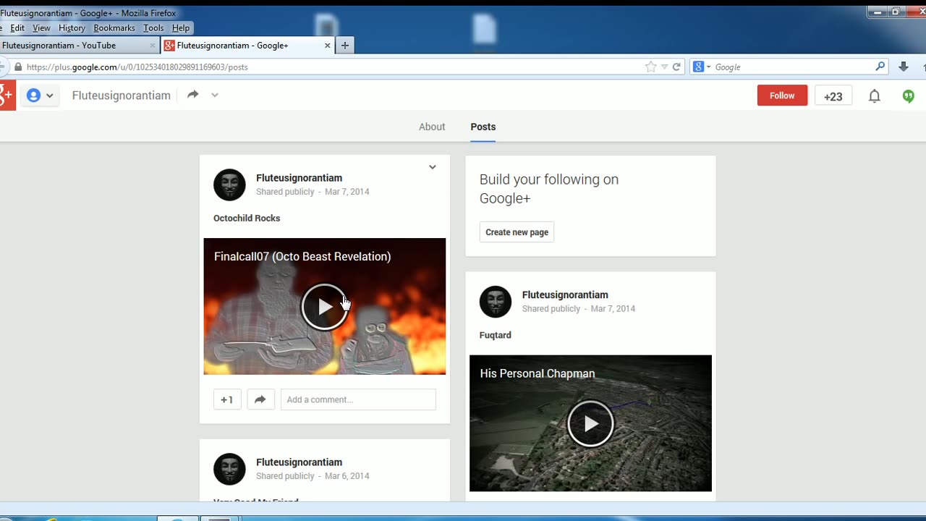Open the Google search engine selector
The height and width of the screenshot is (521, 926).
701,67
